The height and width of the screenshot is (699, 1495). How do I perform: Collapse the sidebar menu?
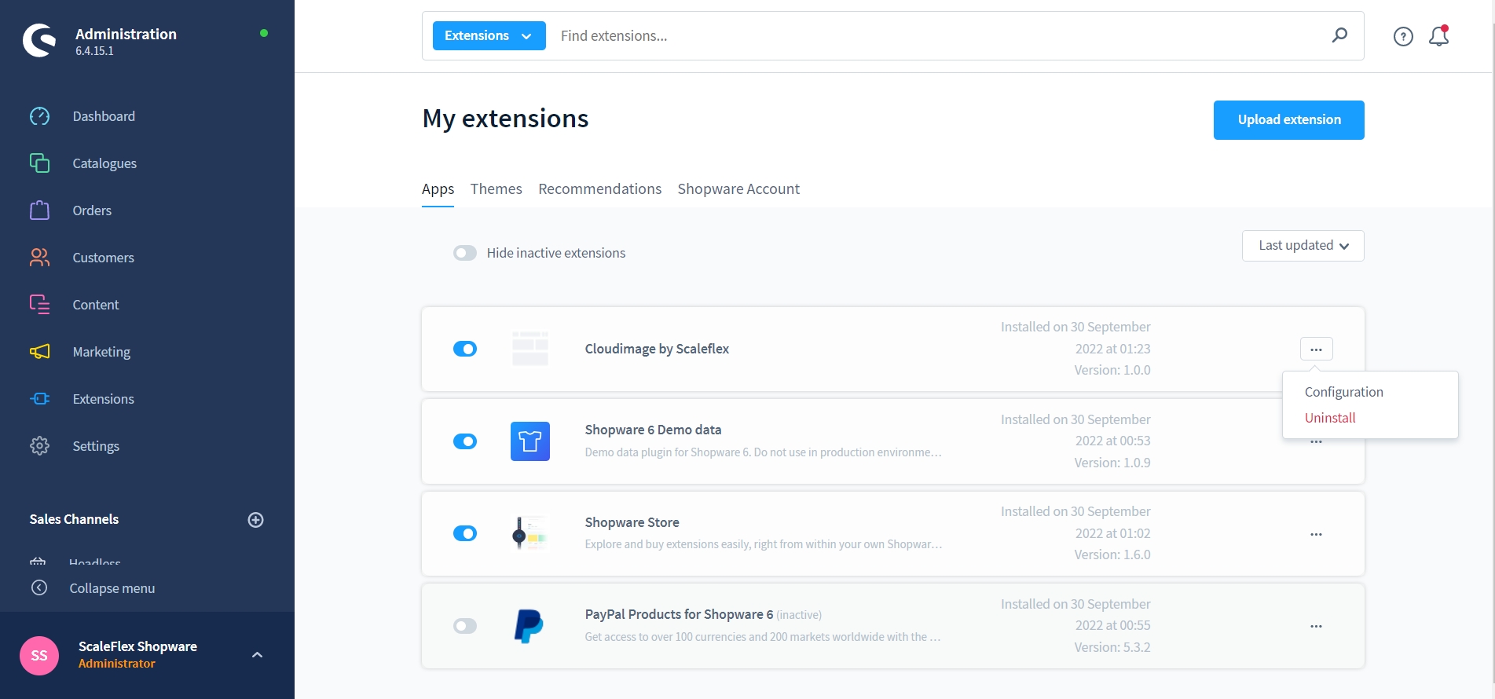coord(112,588)
